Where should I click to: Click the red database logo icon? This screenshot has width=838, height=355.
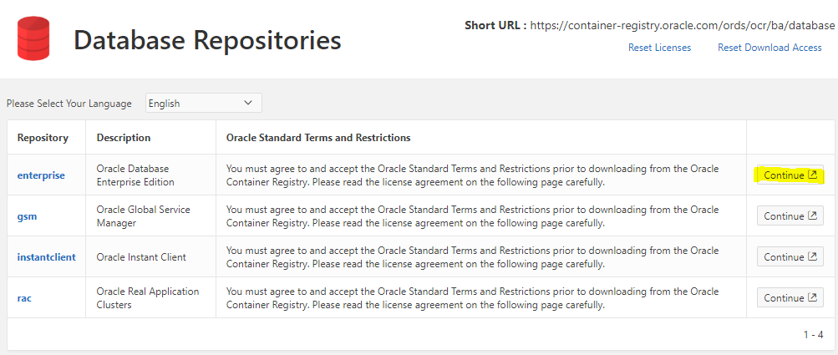(x=33, y=38)
